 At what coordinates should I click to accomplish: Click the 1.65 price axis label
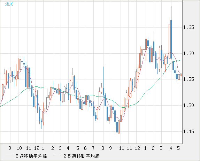(189, 27)
